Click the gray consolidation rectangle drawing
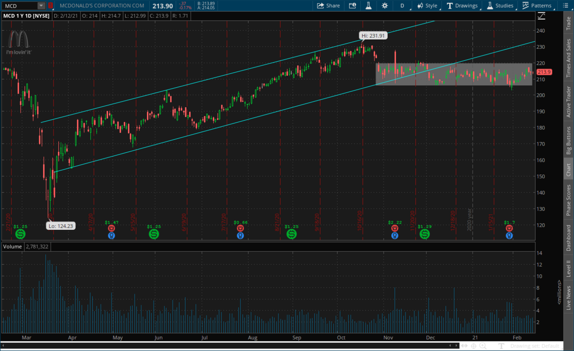This screenshot has width=574, height=351. click(x=454, y=74)
